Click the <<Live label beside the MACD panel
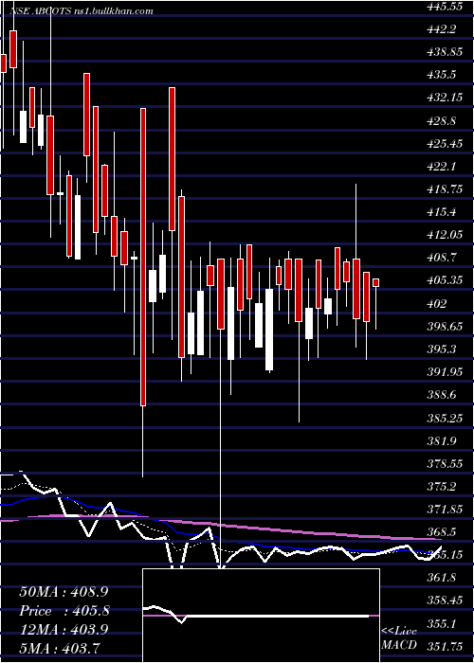 point(399,632)
